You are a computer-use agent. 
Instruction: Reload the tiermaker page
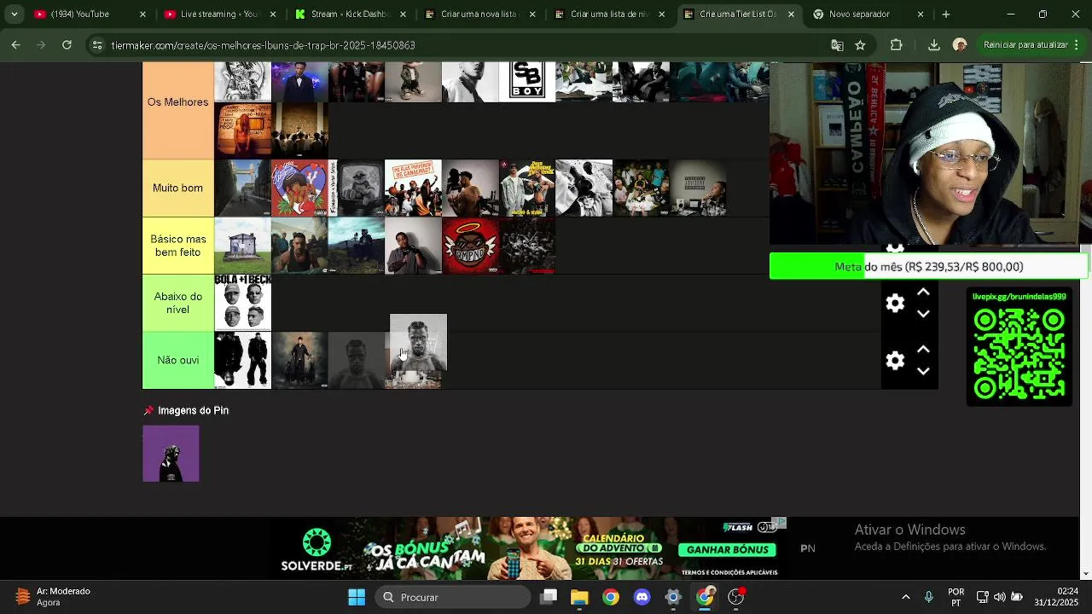[67, 45]
